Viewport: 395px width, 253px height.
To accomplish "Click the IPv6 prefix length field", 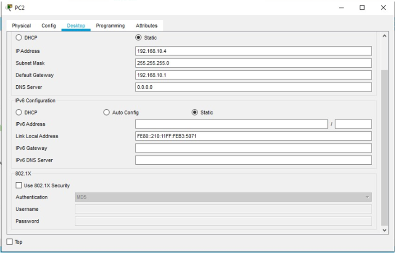I will point(353,124).
